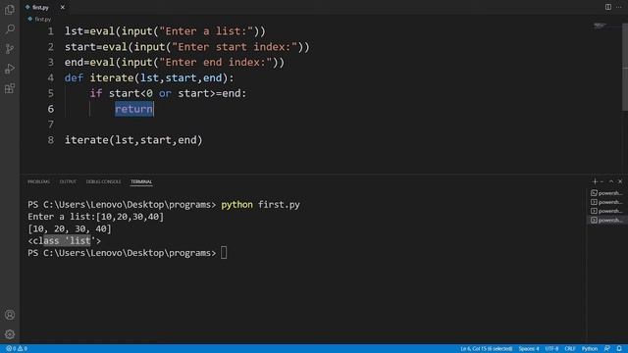Switch to the Problems panel tab
This screenshot has height=353, width=628.
click(39, 181)
